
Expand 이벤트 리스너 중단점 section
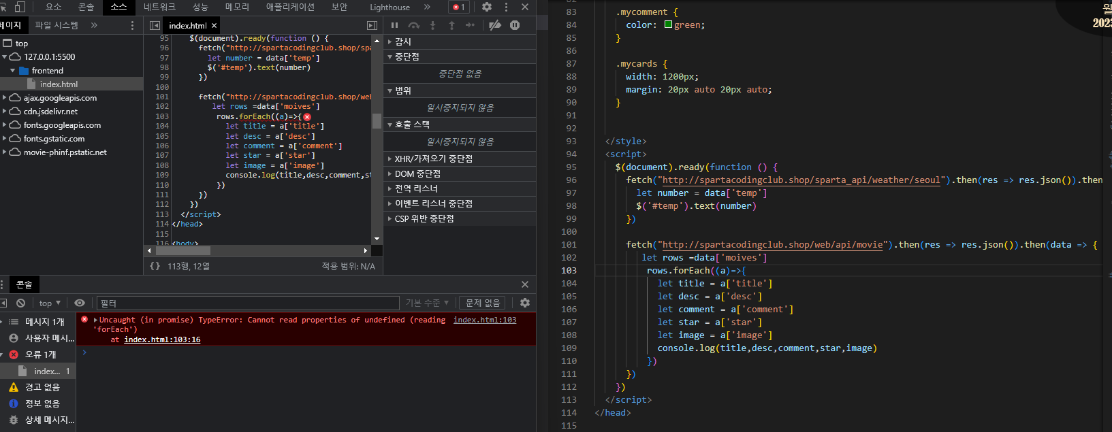460,203
